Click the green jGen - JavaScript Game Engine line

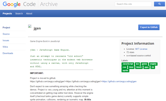50,50
